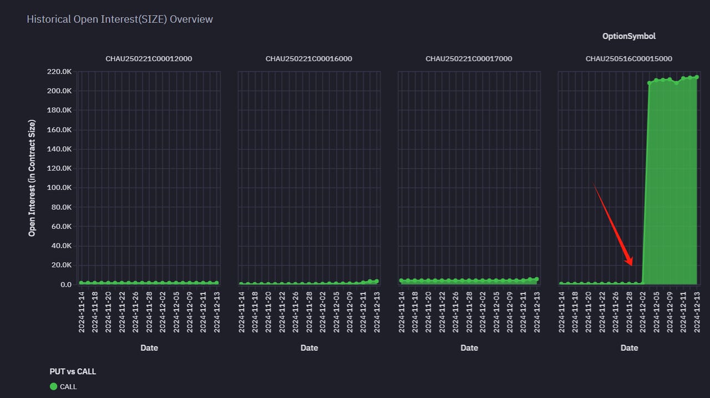Screen dimensions: 710x398
Task: Click the green CALL legend marker
Action: [x=54, y=386]
